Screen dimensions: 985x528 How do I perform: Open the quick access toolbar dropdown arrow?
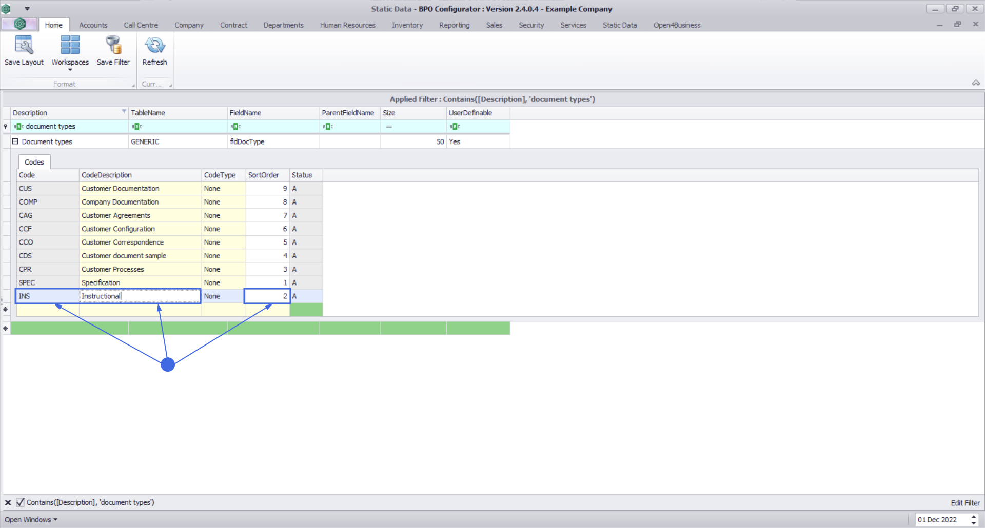point(27,9)
